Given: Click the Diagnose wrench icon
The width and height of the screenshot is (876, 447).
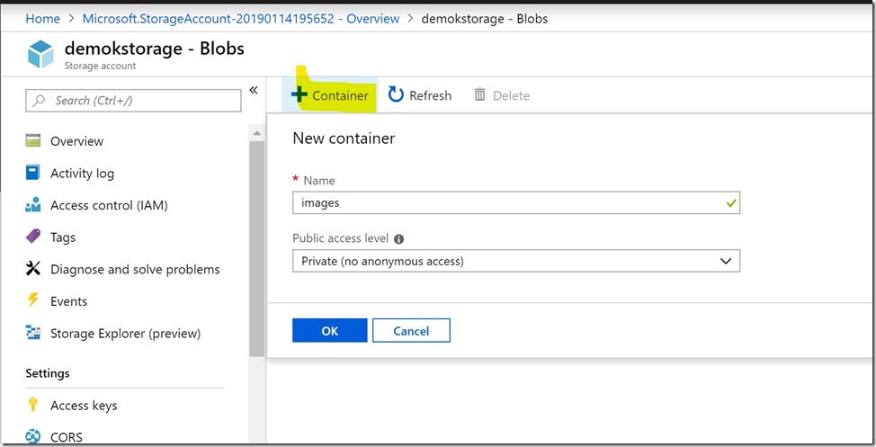Looking at the screenshot, I should pos(33,269).
